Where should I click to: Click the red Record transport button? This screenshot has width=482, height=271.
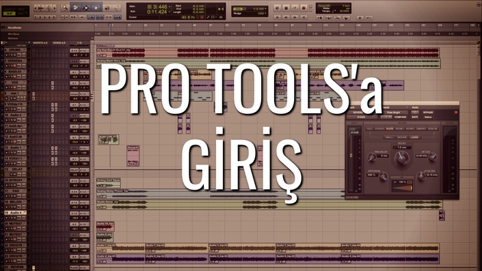click(304, 8)
